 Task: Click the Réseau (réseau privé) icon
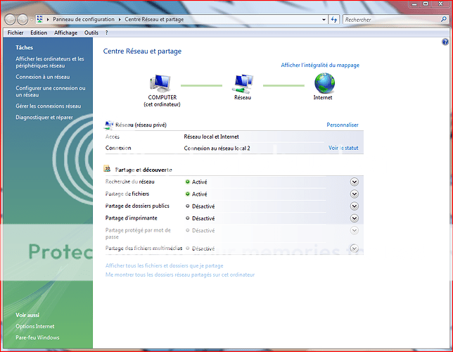(x=108, y=125)
